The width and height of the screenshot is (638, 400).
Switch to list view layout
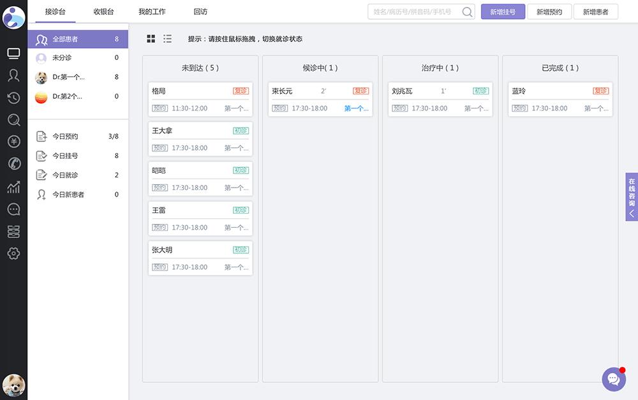click(x=167, y=38)
